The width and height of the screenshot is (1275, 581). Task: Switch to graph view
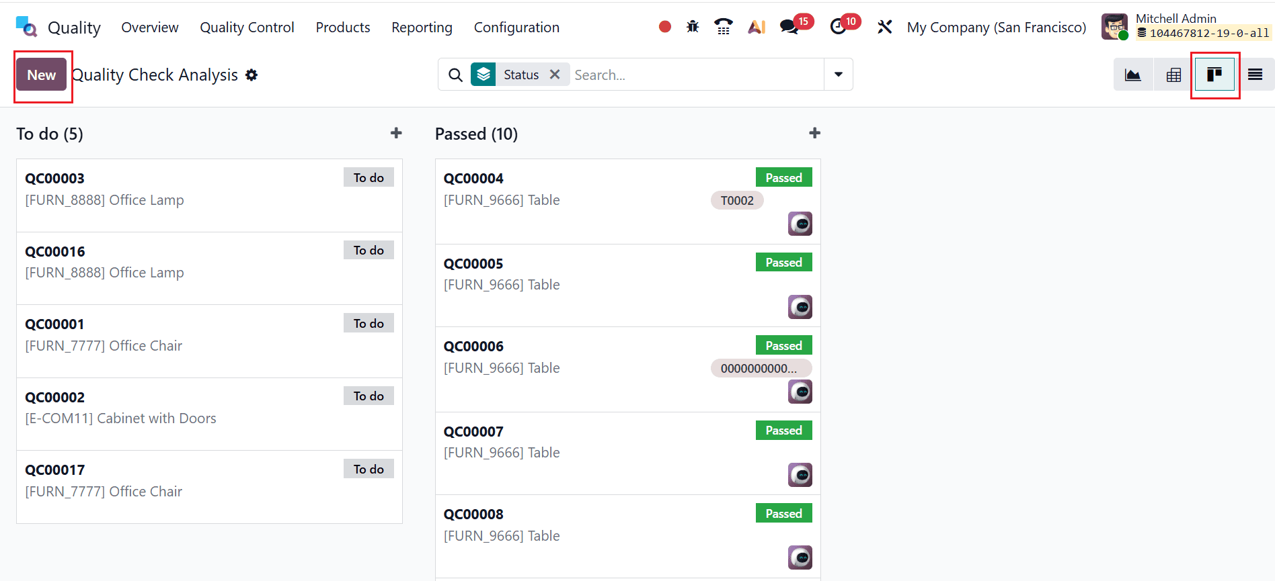pos(1133,75)
